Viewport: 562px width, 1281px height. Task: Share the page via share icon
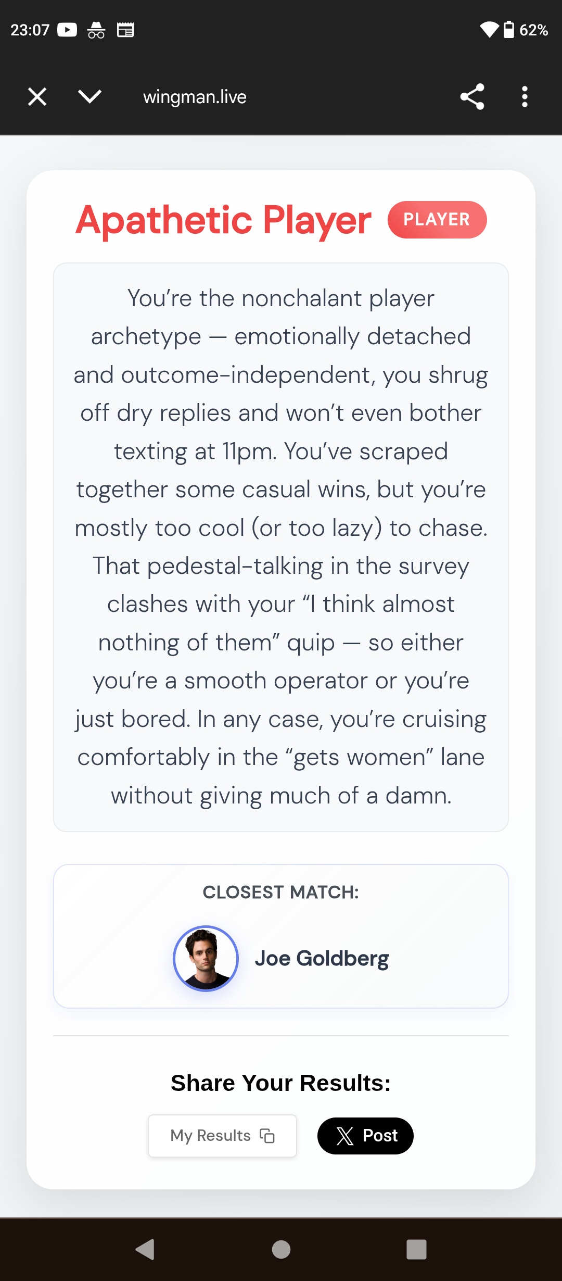point(472,97)
